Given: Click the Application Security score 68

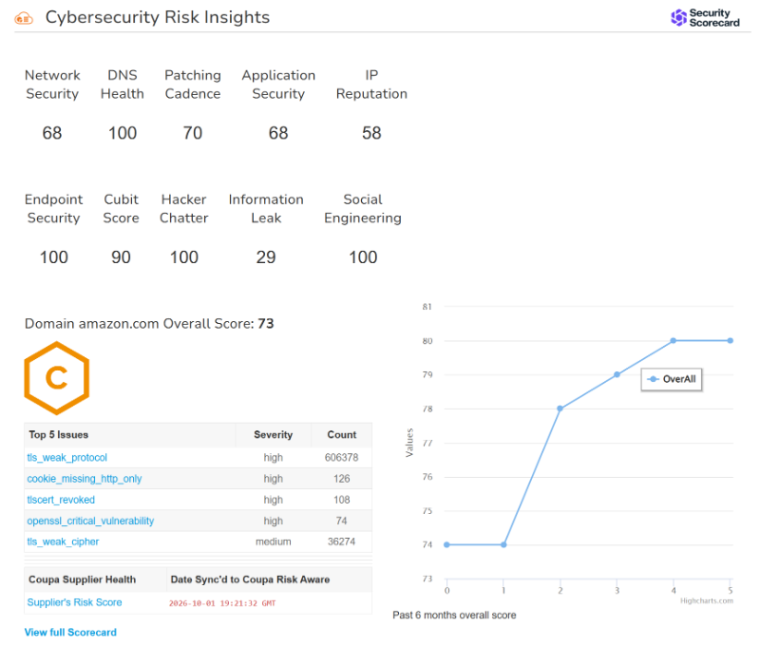Looking at the screenshot, I should (x=278, y=133).
